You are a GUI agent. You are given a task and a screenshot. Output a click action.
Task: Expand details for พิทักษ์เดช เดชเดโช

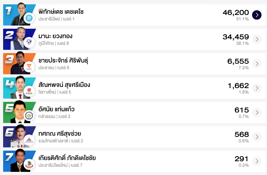click(x=256, y=15)
